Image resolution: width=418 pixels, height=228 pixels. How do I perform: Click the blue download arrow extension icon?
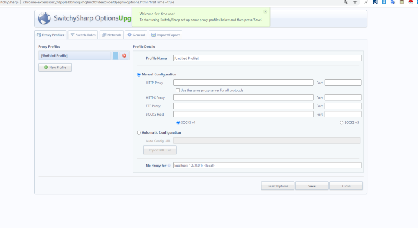click(x=384, y=2)
